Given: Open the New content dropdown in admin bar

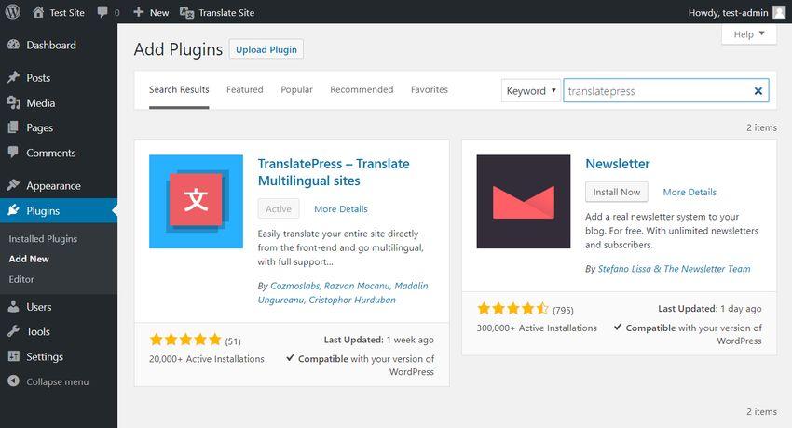Looking at the screenshot, I should click(151, 13).
